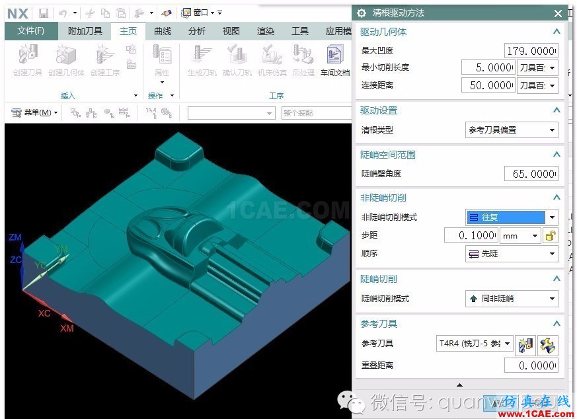Click the edit/display reference tool icon
Image resolution: width=577 pixels, height=419 pixels.
[547, 345]
